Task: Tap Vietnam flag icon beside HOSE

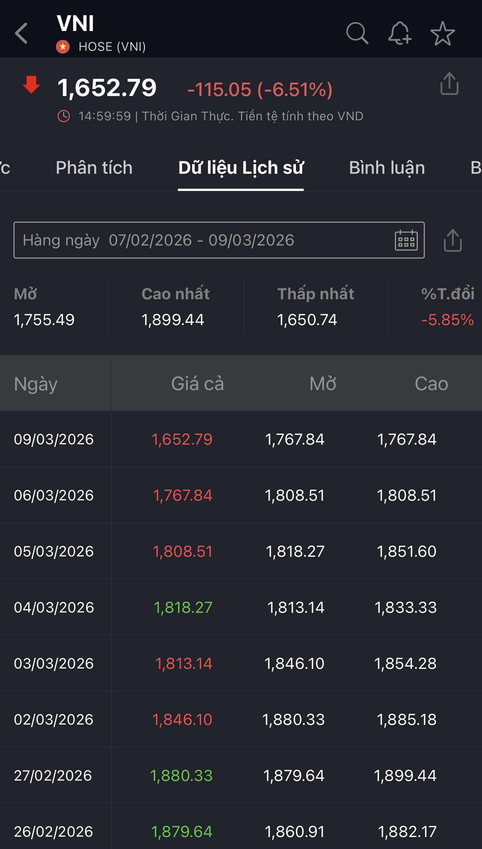Action: click(x=63, y=47)
